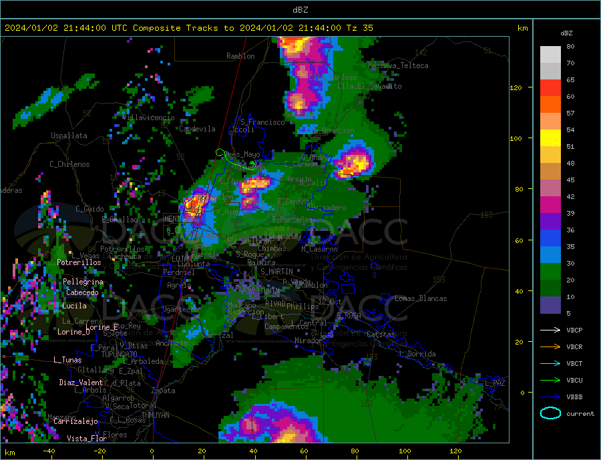
Task: Click the cyan 'current' ellipse legend icon
Action: [550, 413]
